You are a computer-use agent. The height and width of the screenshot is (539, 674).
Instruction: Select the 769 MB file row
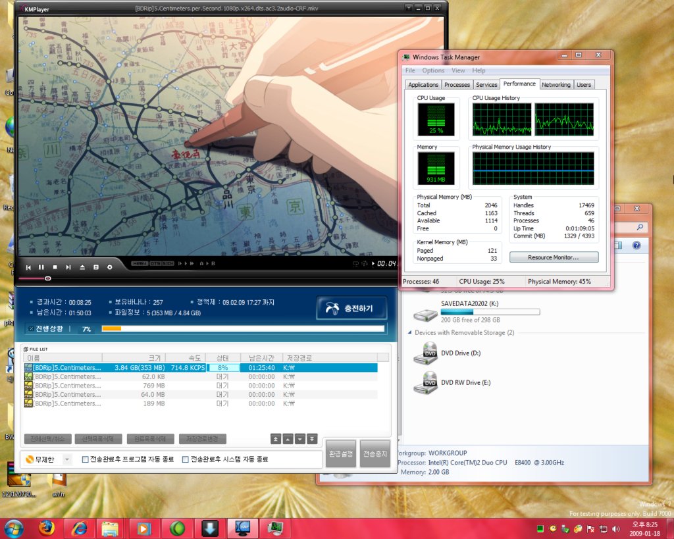(201, 386)
